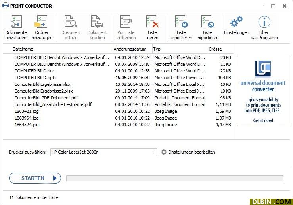
Task: Export the list with Liste exportieren
Action: (x=207, y=22)
